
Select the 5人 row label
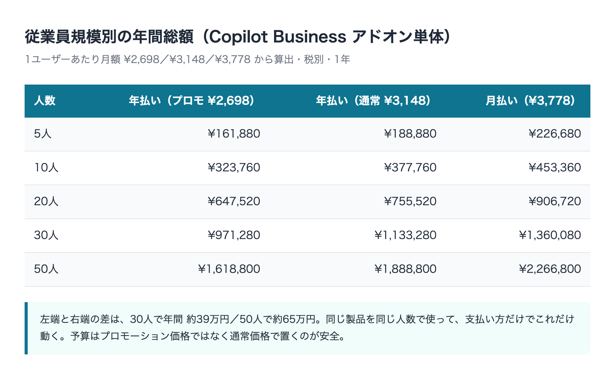[43, 134]
